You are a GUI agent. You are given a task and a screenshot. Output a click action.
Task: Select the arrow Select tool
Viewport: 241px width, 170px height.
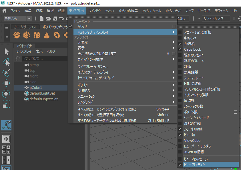coord(7,52)
